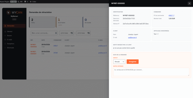This screenshot has height=98, width=193.
Task: Click the DATE column header
Action: click(43, 40)
